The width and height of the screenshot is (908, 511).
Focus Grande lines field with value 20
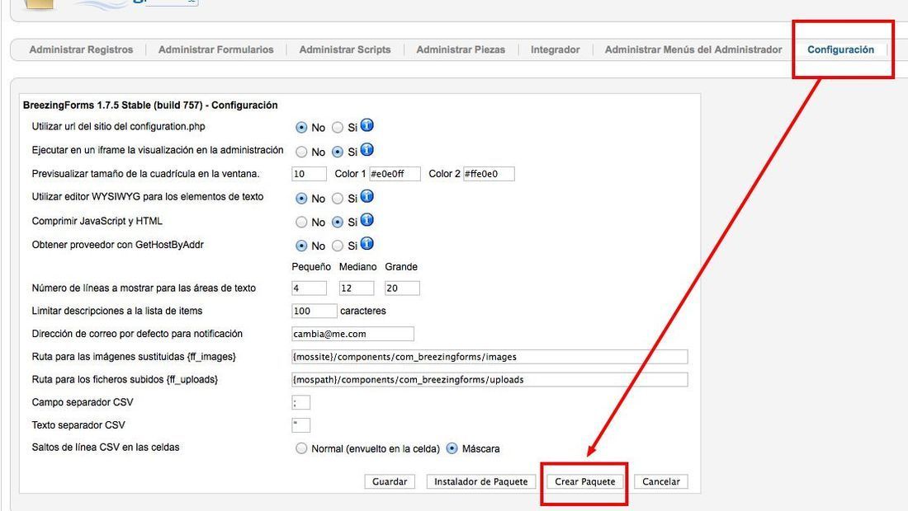[402, 288]
